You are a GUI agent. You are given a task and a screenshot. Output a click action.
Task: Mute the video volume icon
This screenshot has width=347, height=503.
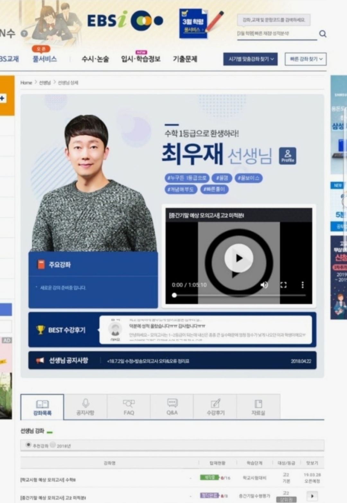[x=264, y=285]
